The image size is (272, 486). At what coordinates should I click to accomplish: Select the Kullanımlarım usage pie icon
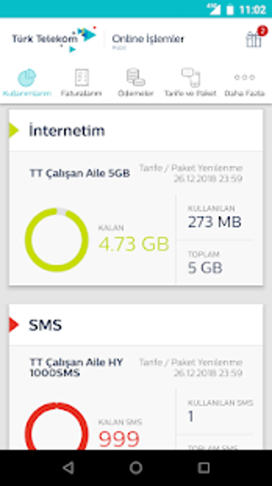(x=27, y=78)
